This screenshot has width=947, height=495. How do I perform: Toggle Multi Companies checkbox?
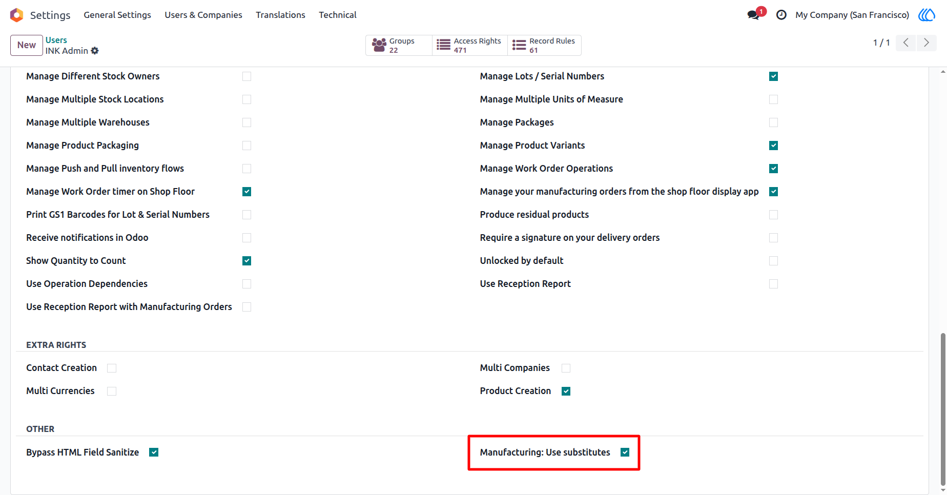566,368
